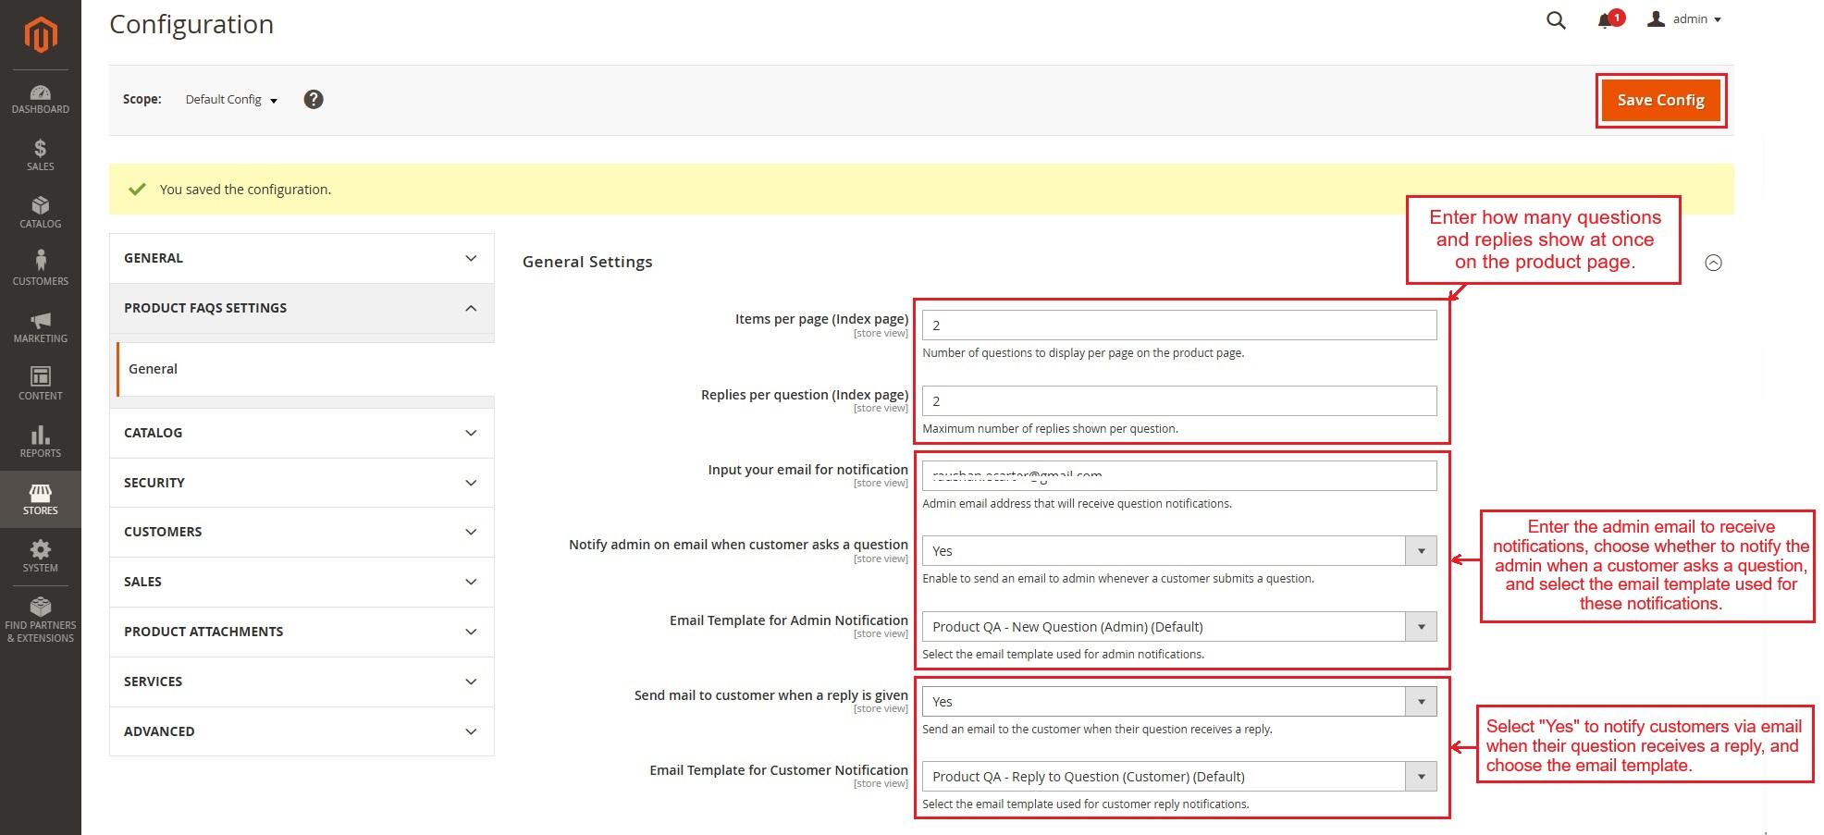
Task: Click the Magento logo icon
Action: (40, 35)
